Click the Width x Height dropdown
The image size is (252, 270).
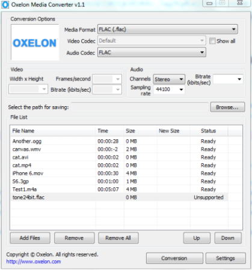(28, 89)
